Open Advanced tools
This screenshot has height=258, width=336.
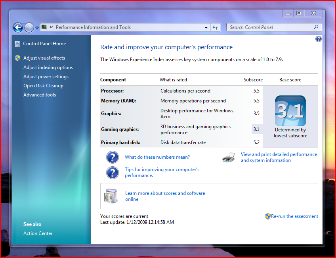40,95
